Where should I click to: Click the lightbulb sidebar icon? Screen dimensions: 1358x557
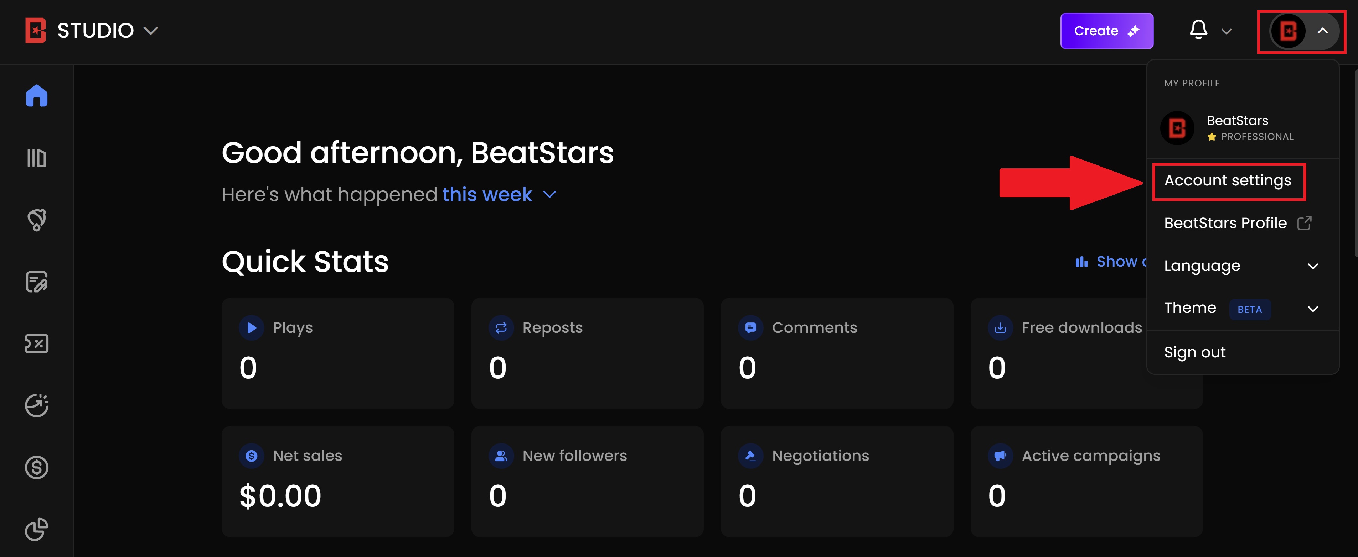tap(36, 220)
